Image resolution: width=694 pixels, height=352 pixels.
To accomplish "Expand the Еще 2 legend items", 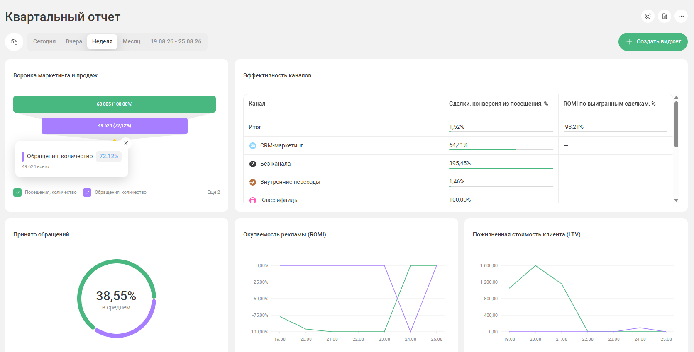I will (214, 193).
